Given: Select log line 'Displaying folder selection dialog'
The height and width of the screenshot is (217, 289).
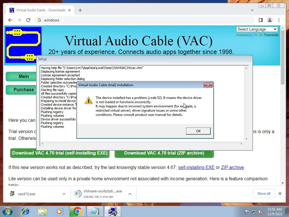Looking at the screenshot, I should (63, 79).
